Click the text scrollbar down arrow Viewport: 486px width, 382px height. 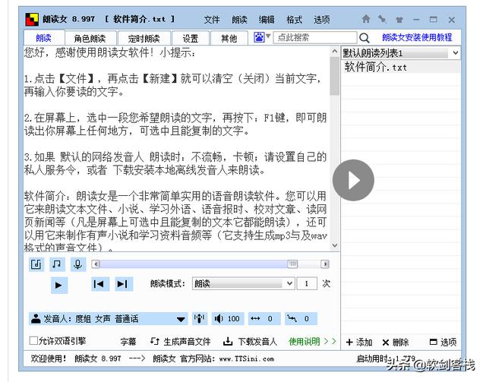tap(334, 245)
